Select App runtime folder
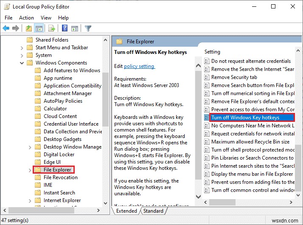The height and width of the screenshot is (225, 303). (58, 78)
